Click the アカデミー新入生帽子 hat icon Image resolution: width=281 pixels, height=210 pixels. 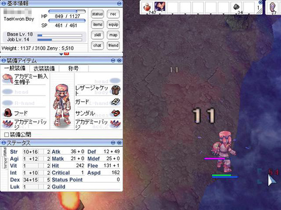(8, 79)
